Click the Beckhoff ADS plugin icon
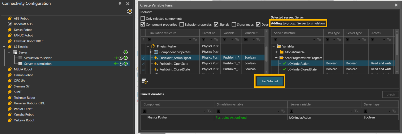The width and height of the screenshot is (402, 134). pyautogui.click(x=10, y=24)
